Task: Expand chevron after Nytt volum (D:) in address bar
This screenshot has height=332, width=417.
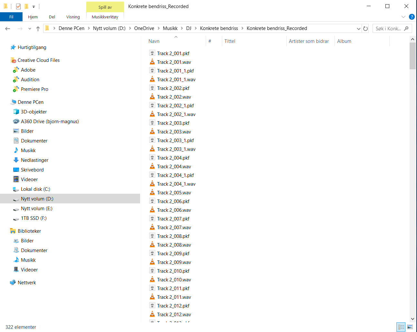Action: click(130, 28)
